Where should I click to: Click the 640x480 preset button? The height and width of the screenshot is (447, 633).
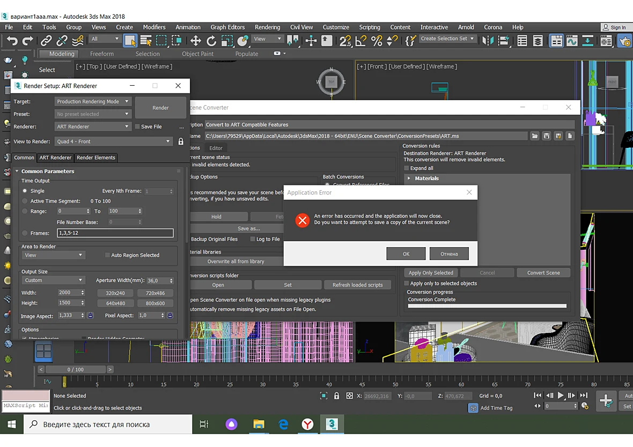pyautogui.click(x=115, y=303)
